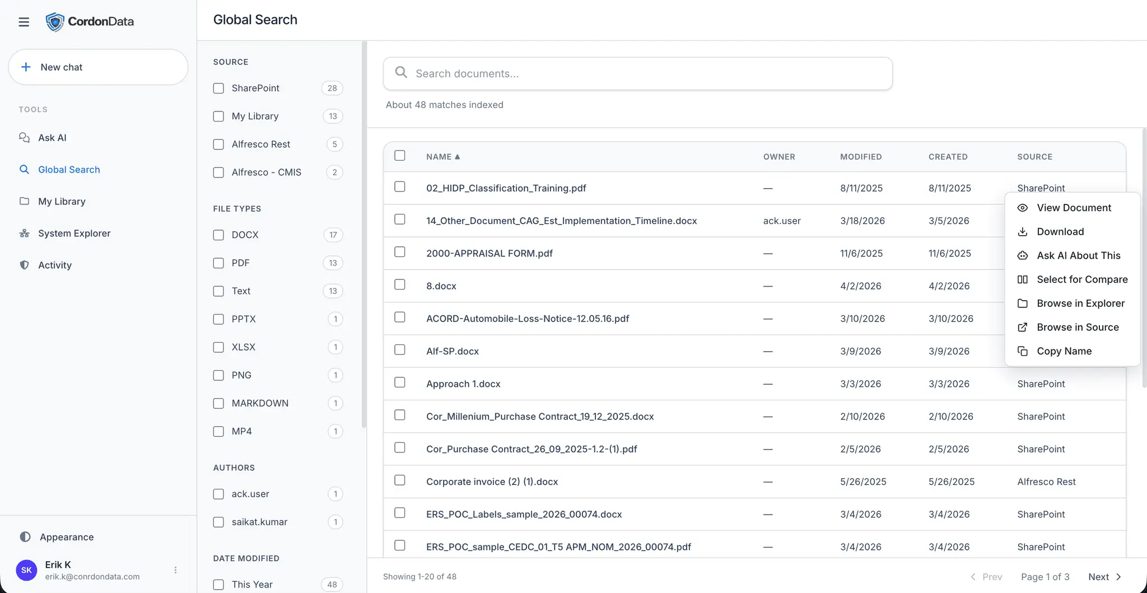Sort by the NAME column arrow
This screenshot has height=593, width=1147.
[x=458, y=157]
